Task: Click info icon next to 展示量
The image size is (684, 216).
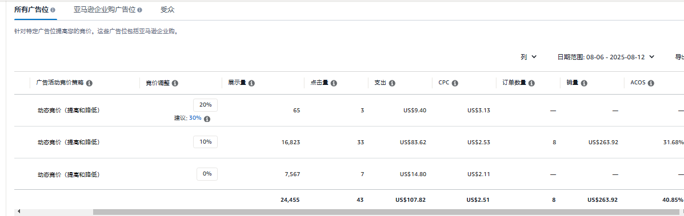Action: pos(251,83)
